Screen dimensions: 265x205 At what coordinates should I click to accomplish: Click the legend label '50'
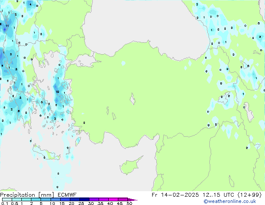click(x=129, y=203)
